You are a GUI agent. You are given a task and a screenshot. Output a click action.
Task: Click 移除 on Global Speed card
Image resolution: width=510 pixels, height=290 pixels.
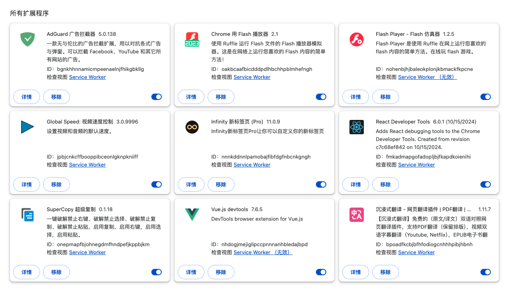56,184
